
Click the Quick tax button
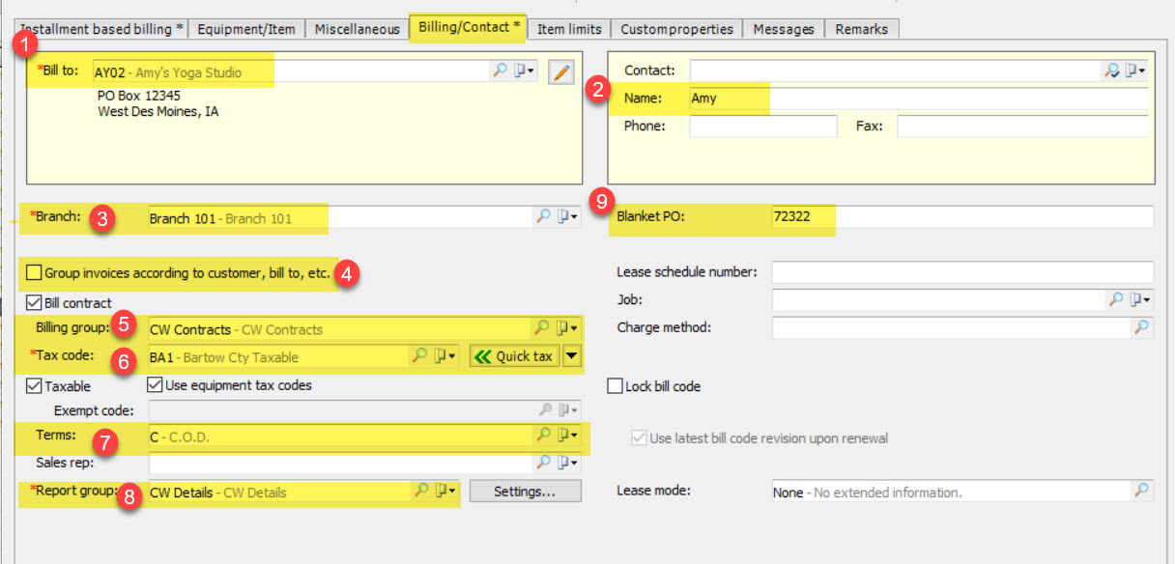point(514,356)
